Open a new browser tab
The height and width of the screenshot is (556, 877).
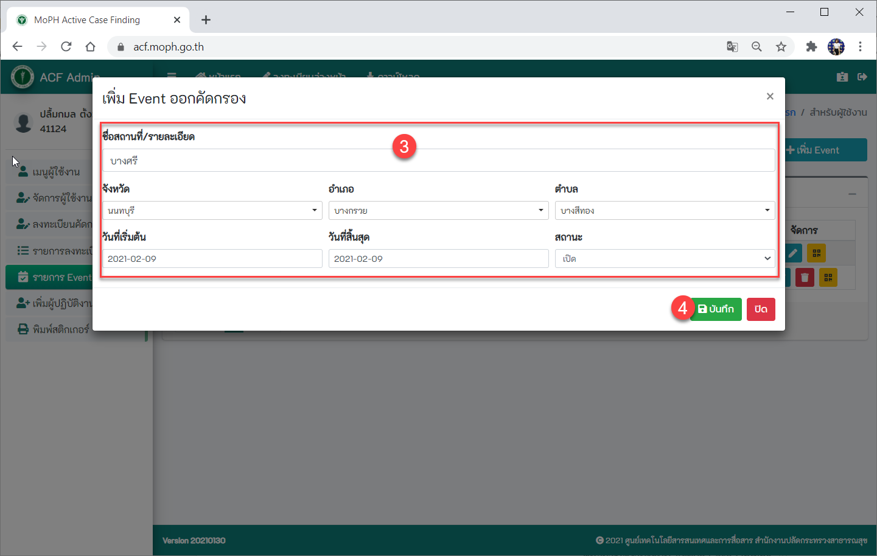point(206,20)
